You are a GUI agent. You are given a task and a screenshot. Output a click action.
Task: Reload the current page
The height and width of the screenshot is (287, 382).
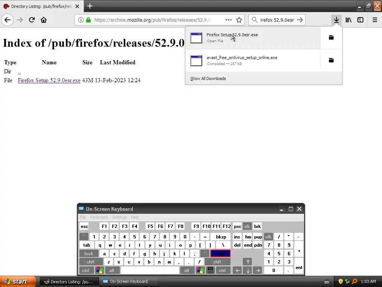[32, 20]
